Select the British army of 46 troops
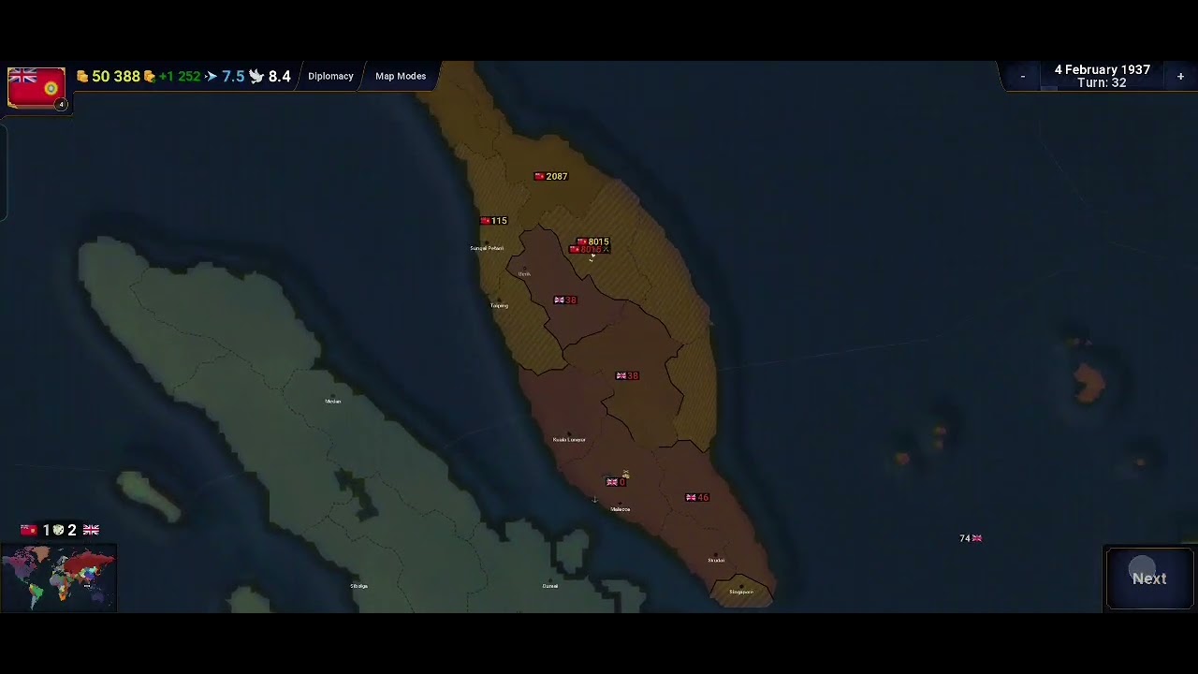The image size is (1198, 674). pos(697,497)
